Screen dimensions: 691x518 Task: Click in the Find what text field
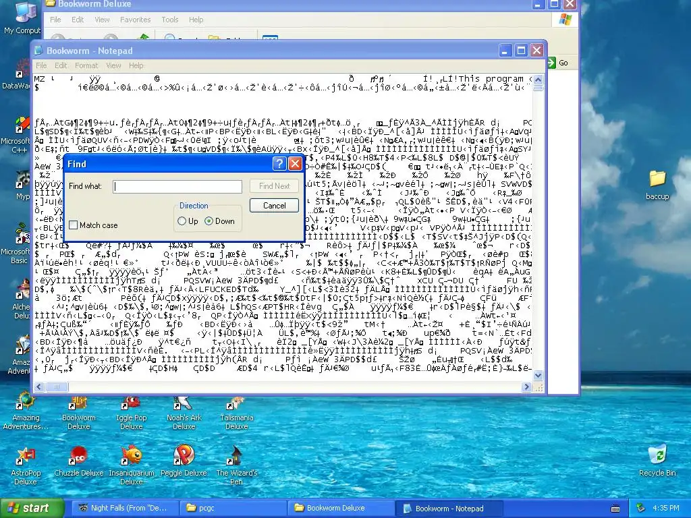click(177, 186)
